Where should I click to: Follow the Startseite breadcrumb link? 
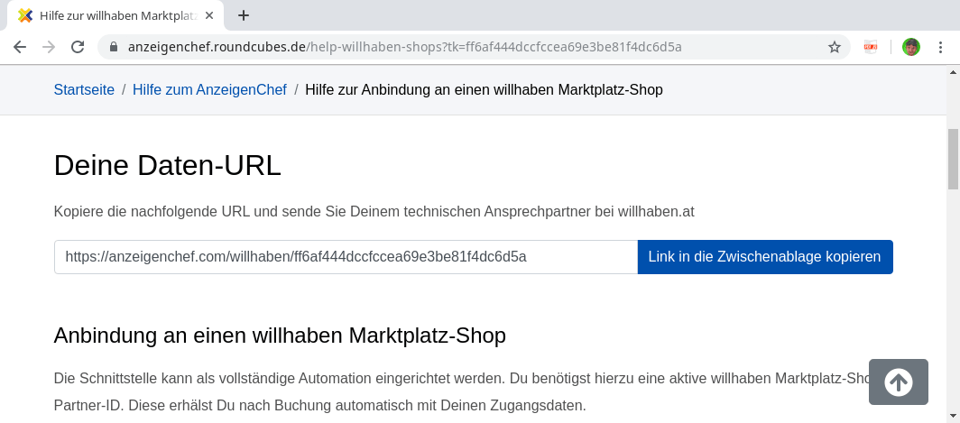(x=84, y=90)
